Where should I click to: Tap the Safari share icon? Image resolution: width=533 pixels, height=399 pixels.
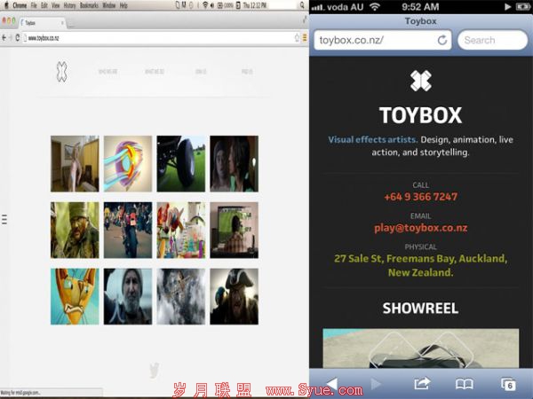click(x=422, y=384)
